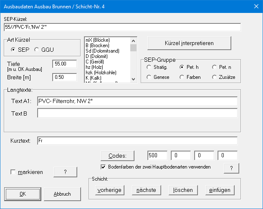Image resolution: width=263 pixels, height=209 pixels.
Task: Click into the SEP-Kürzel text field
Action: [122, 27]
